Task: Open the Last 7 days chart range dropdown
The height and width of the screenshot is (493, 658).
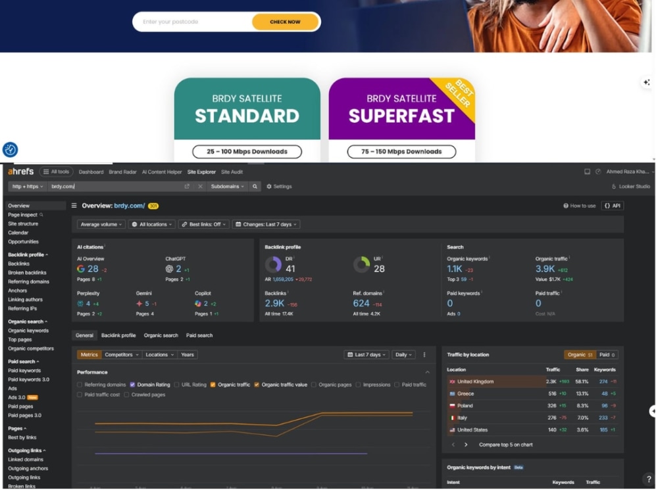Action: [x=367, y=355]
